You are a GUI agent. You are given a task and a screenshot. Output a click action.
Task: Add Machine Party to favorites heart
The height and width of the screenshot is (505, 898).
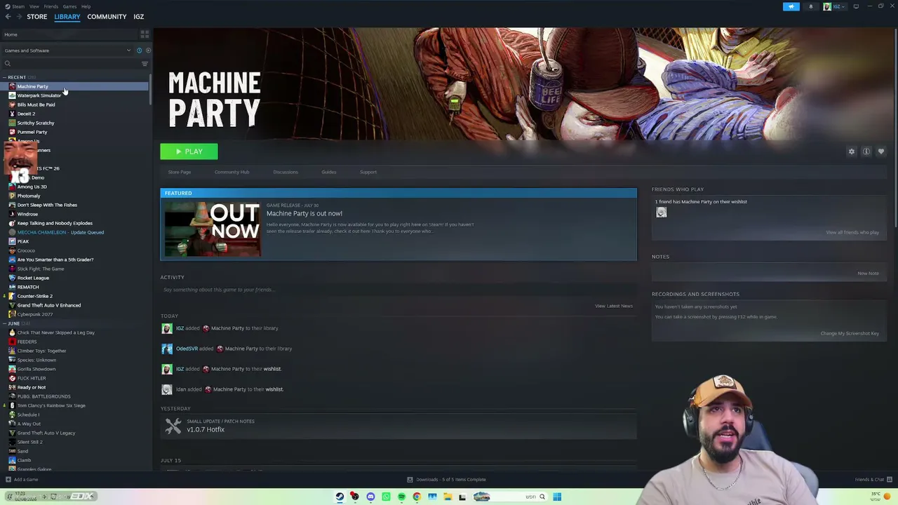click(881, 151)
